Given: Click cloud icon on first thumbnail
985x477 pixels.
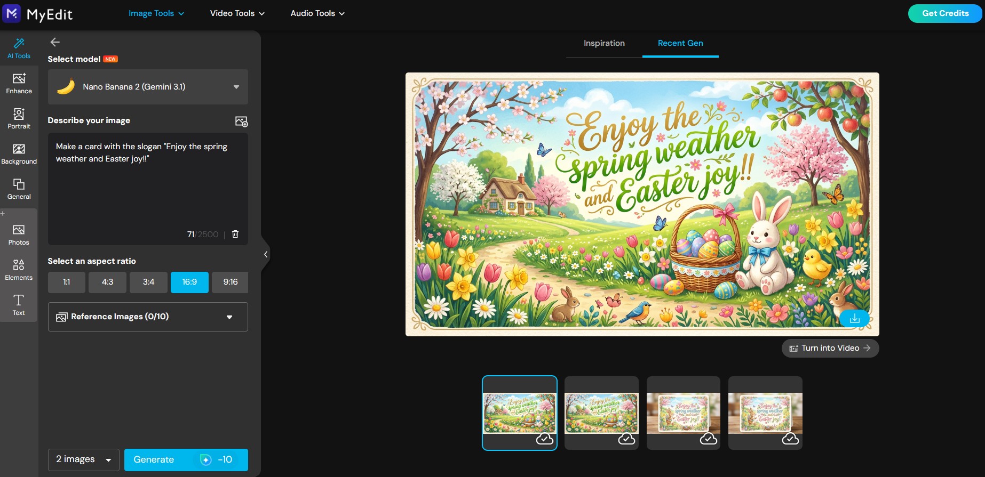Looking at the screenshot, I should 544,439.
